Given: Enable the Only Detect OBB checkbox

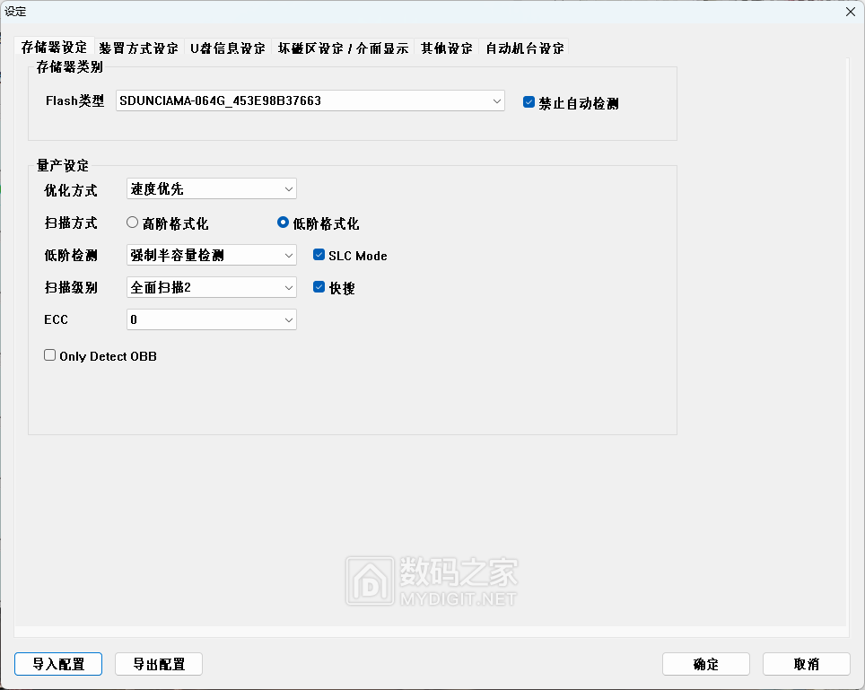Looking at the screenshot, I should tap(49, 355).
